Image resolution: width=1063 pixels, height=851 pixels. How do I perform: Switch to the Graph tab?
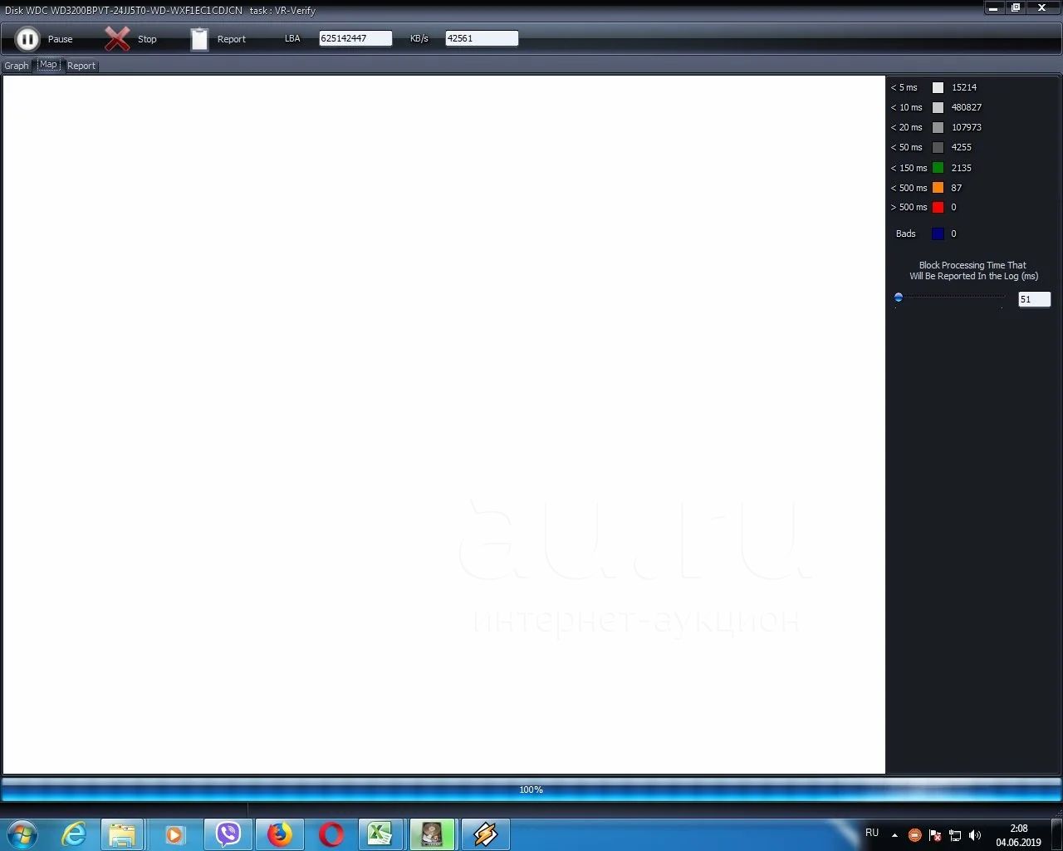17,66
